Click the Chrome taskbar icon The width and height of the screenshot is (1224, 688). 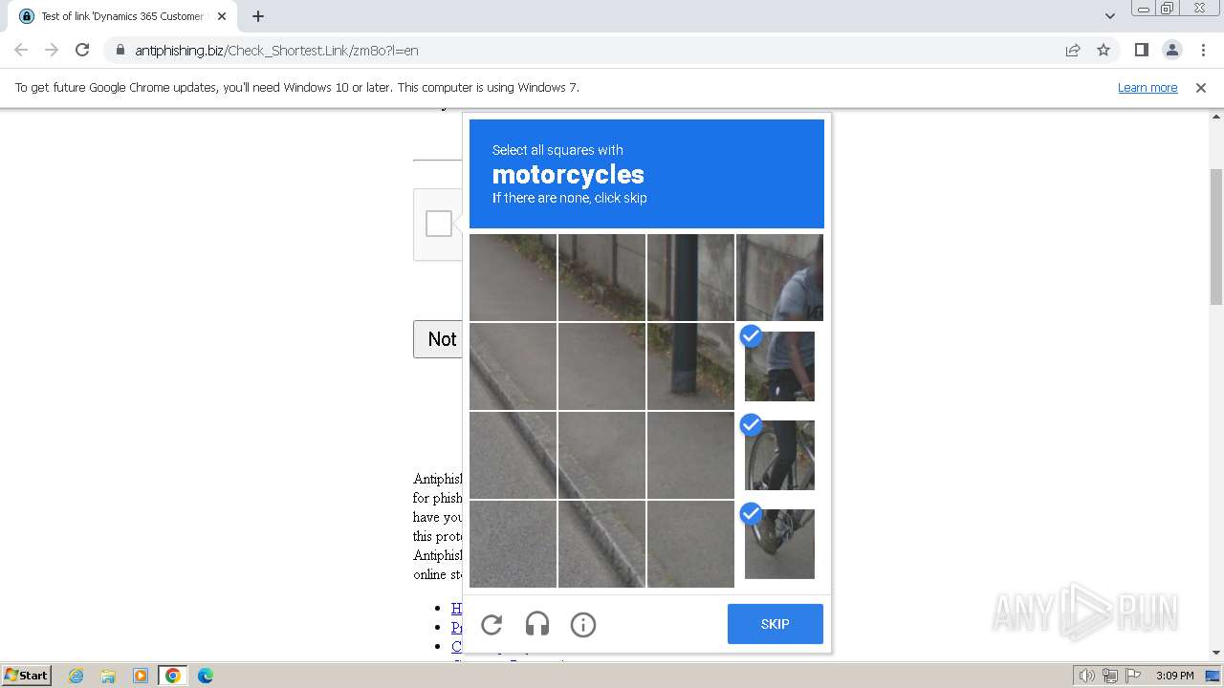(x=173, y=676)
